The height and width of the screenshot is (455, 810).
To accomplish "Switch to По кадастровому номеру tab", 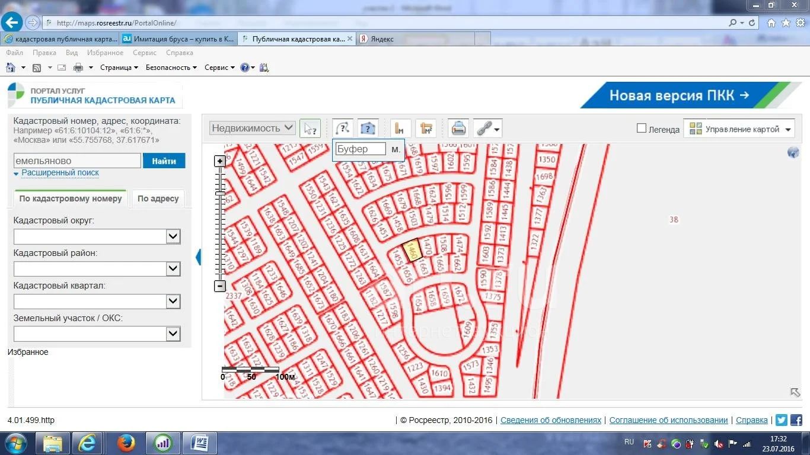I will pos(70,198).
